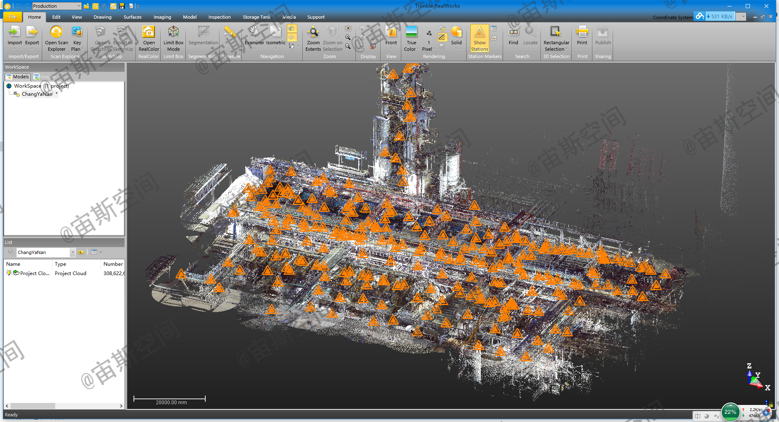Click the list view style icon in List panel
The width and height of the screenshot is (779, 422).
94,252
